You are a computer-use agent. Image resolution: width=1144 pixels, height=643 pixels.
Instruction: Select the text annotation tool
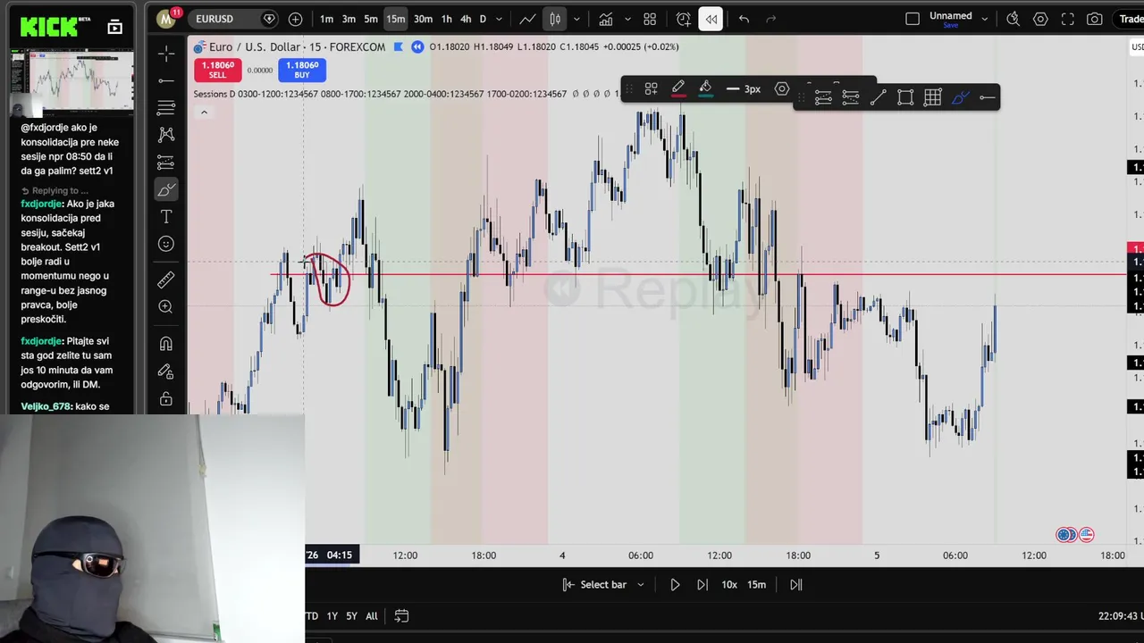[166, 217]
